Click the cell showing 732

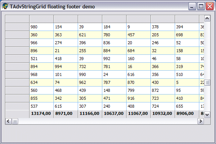90,67
